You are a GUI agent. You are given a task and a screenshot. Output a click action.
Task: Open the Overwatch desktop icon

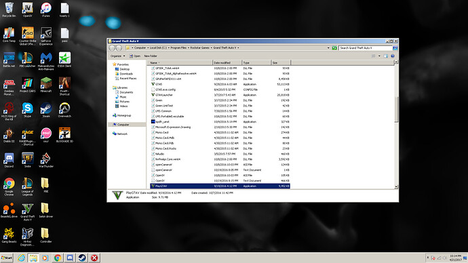[64, 110]
